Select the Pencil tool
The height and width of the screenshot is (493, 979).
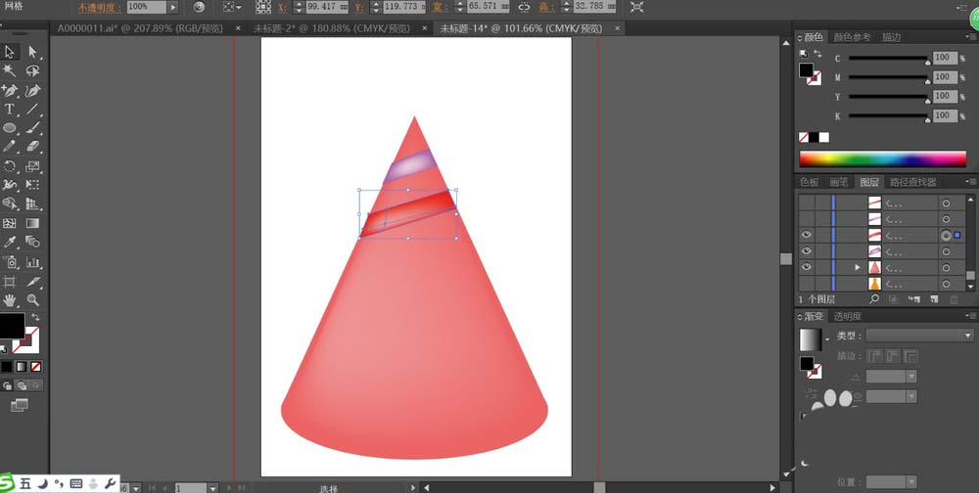tap(10, 147)
